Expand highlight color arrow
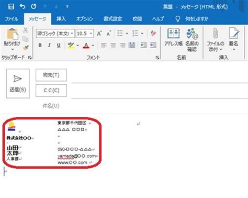The height and width of the screenshot is (198, 248). click(x=78, y=46)
